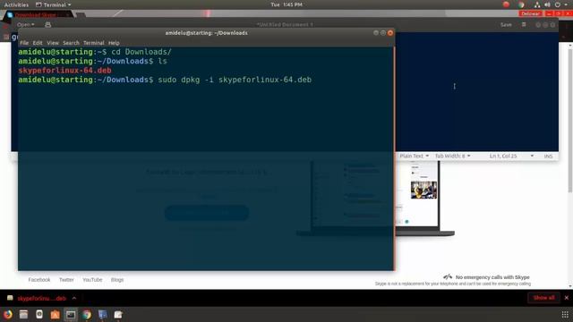Click the red recording indicator in top bar
The image size is (573, 322).
tap(506, 4)
